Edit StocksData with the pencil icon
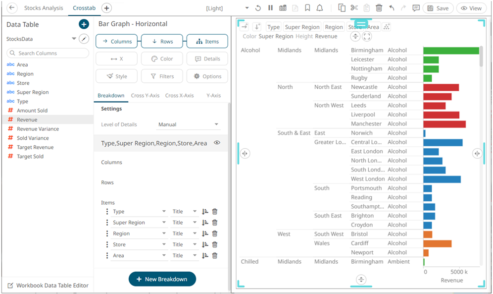The height and width of the screenshot is (294, 493). [x=84, y=39]
